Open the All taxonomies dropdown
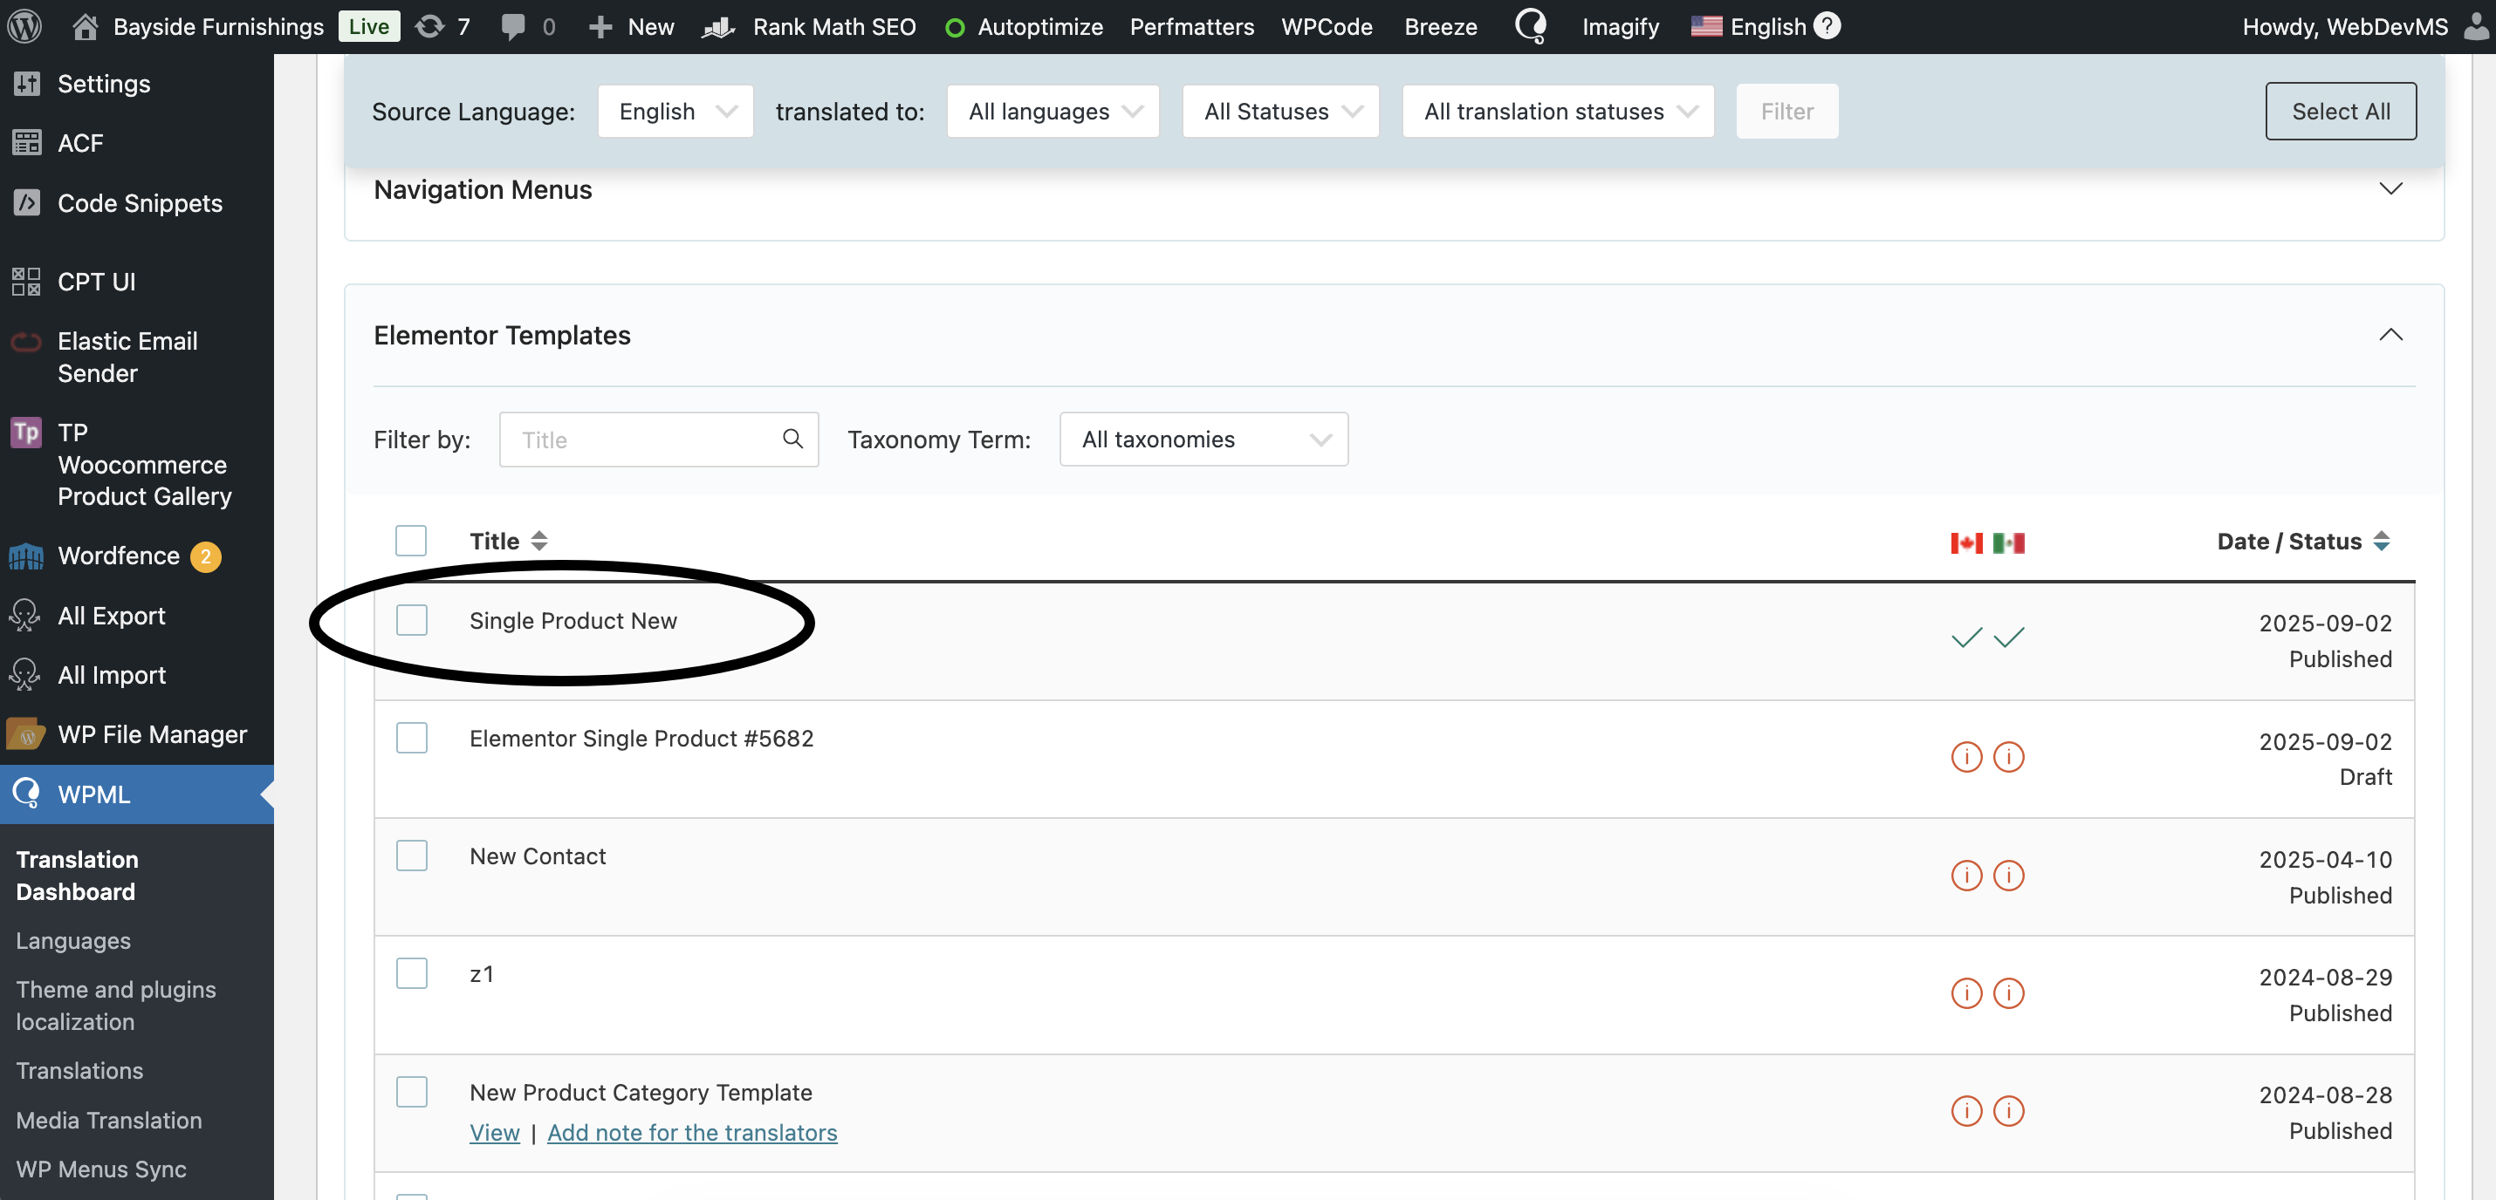The height and width of the screenshot is (1200, 2496). (x=1203, y=440)
